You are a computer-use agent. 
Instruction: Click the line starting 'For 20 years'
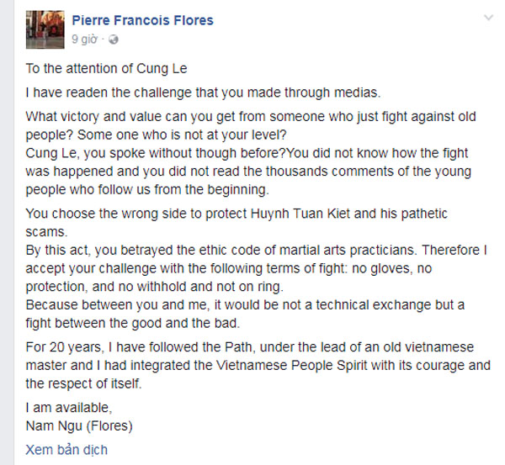pyautogui.click(x=250, y=347)
